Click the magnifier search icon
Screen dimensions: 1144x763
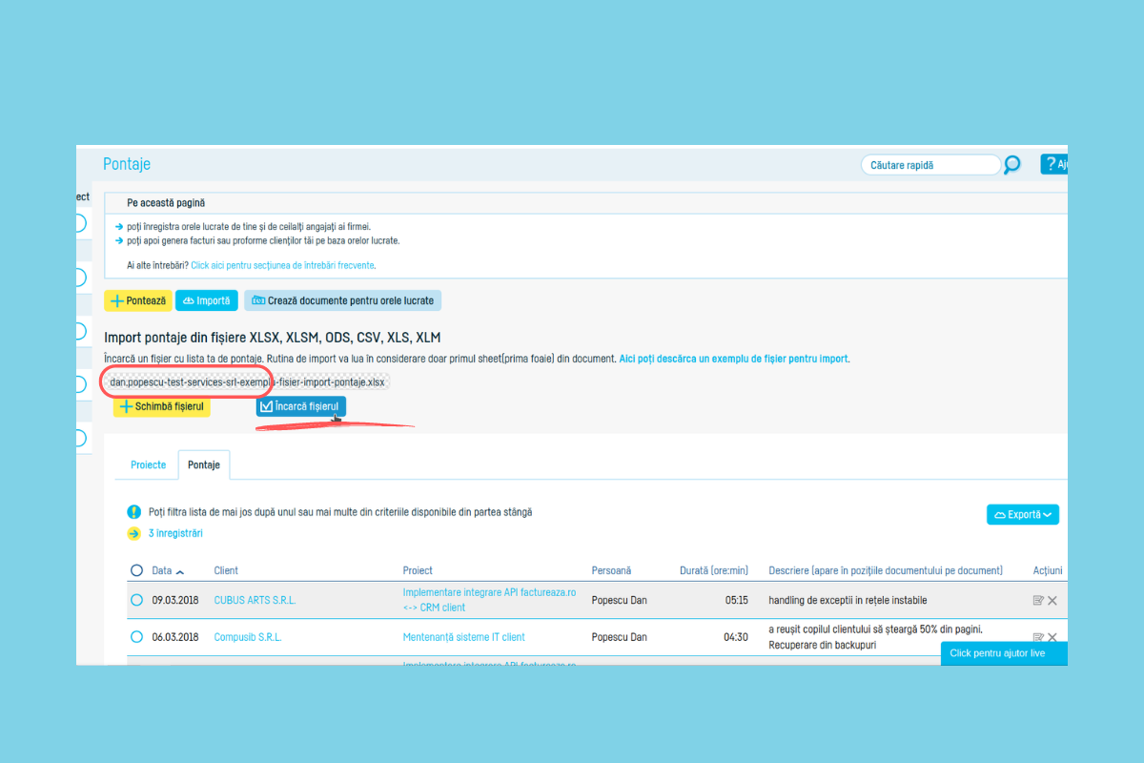pos(1012,165)
